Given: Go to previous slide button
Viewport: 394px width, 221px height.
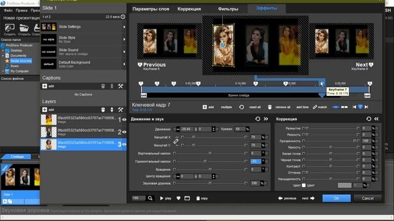Looking at the screenshot, I should (x=287, y=198).
